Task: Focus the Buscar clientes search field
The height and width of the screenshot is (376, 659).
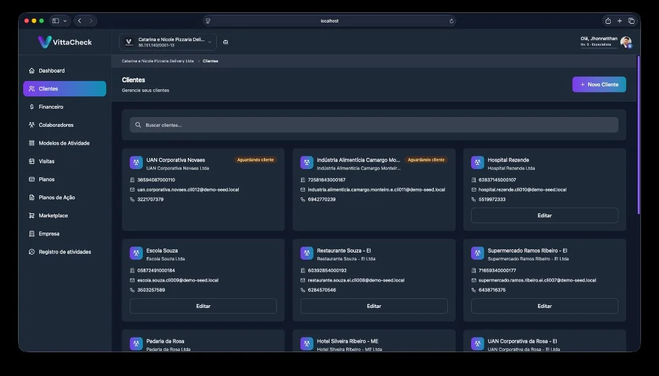Action: (x=374, y=125)
